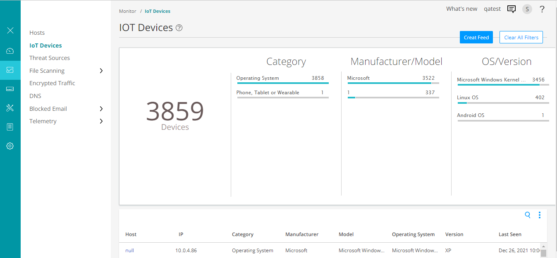
Task: Expand the Blocked Email submenu
Action: pos(101,109)
